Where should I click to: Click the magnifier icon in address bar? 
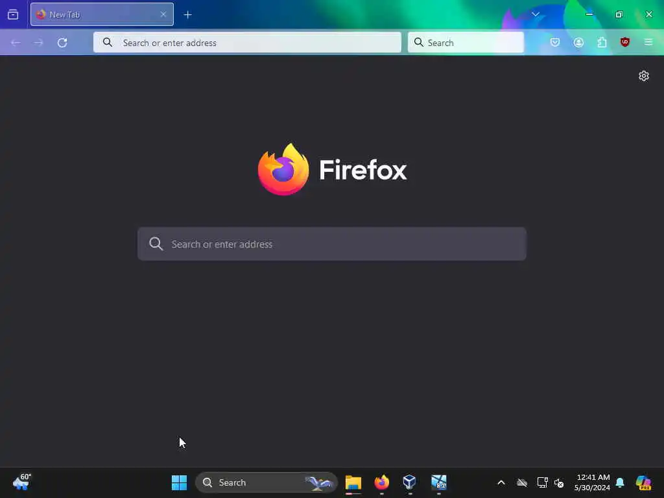(108, 42)
